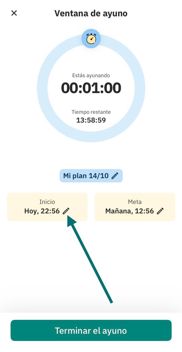Click the Meta heading in the goal card
Viewport: 182px width, 352px height.
click(x=135, y=202)
